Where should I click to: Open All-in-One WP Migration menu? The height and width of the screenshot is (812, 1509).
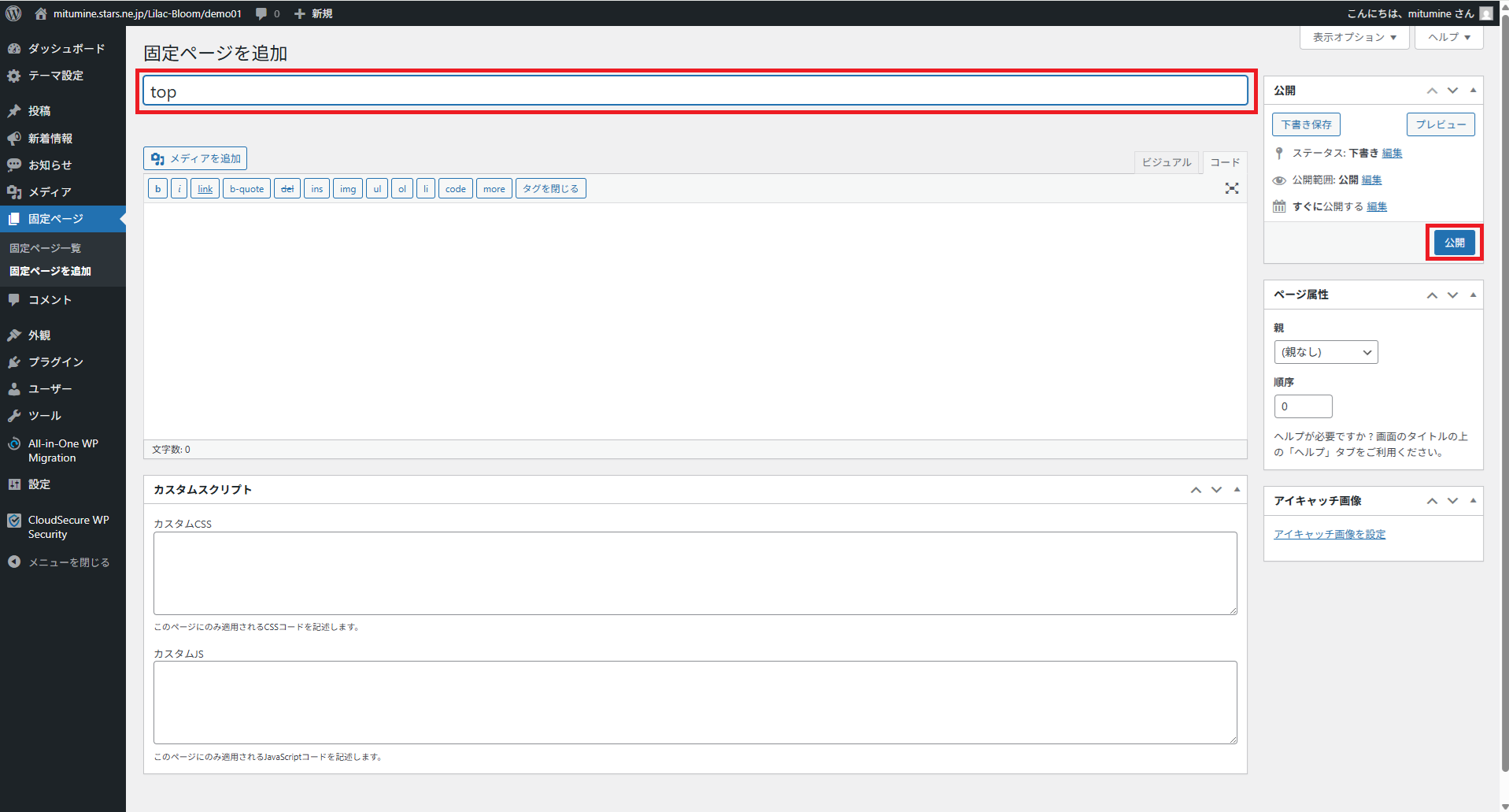[63, 450]
